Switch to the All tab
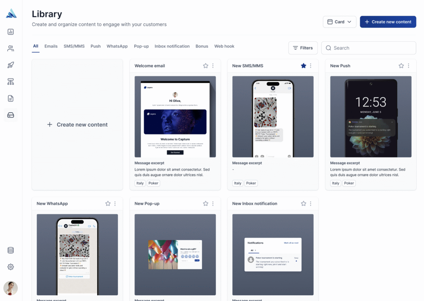Viewport: 424px width, 301px height. coord(36,46)
